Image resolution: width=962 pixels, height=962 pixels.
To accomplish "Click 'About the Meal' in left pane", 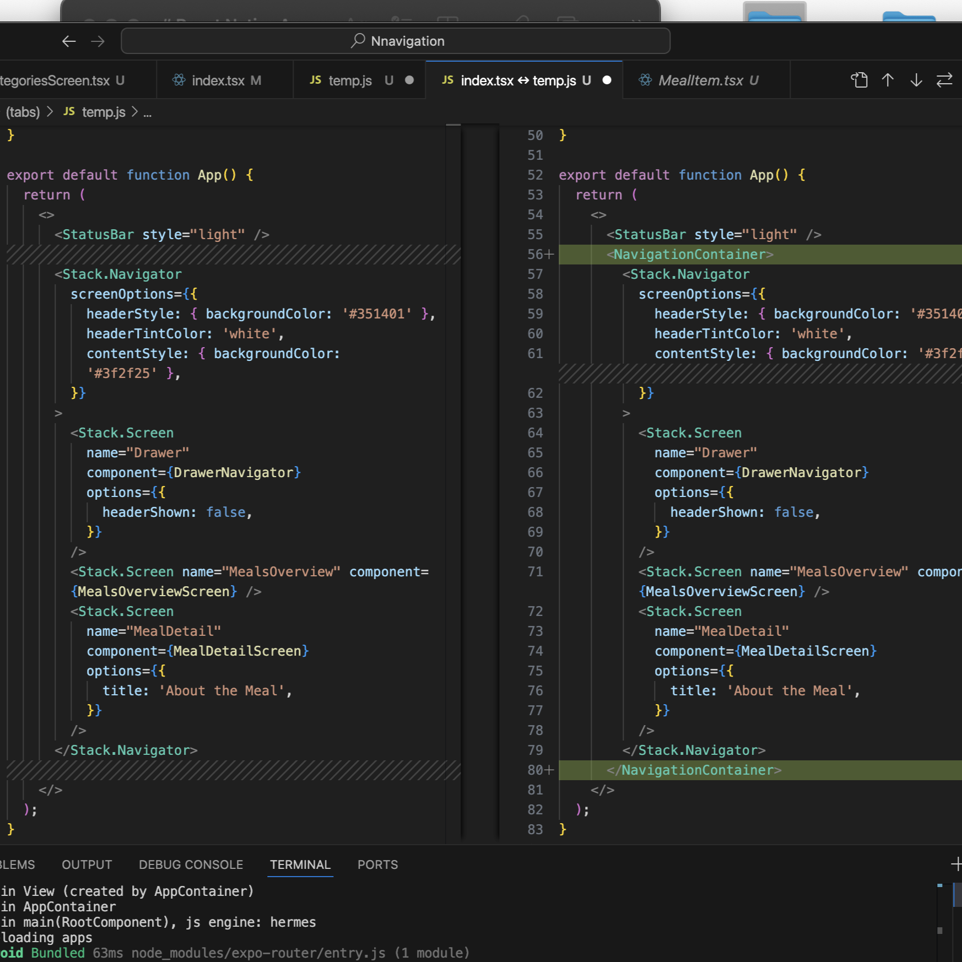I will [x=221, y=691].
